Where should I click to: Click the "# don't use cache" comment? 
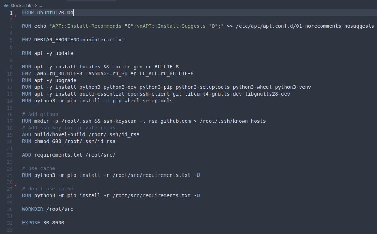pos(47,189)
